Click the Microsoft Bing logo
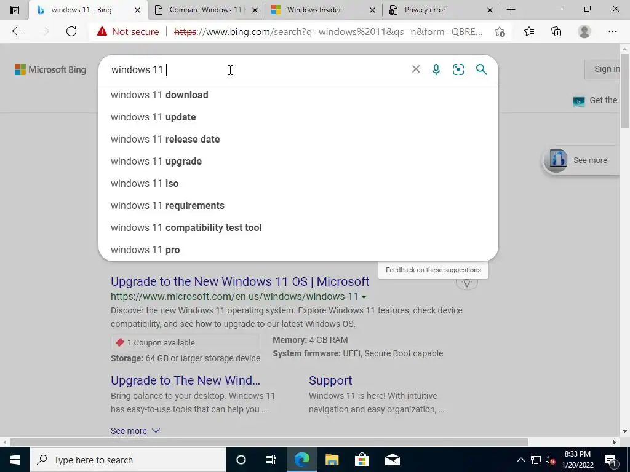Screen dimensions: 630x472 point(50,69)
